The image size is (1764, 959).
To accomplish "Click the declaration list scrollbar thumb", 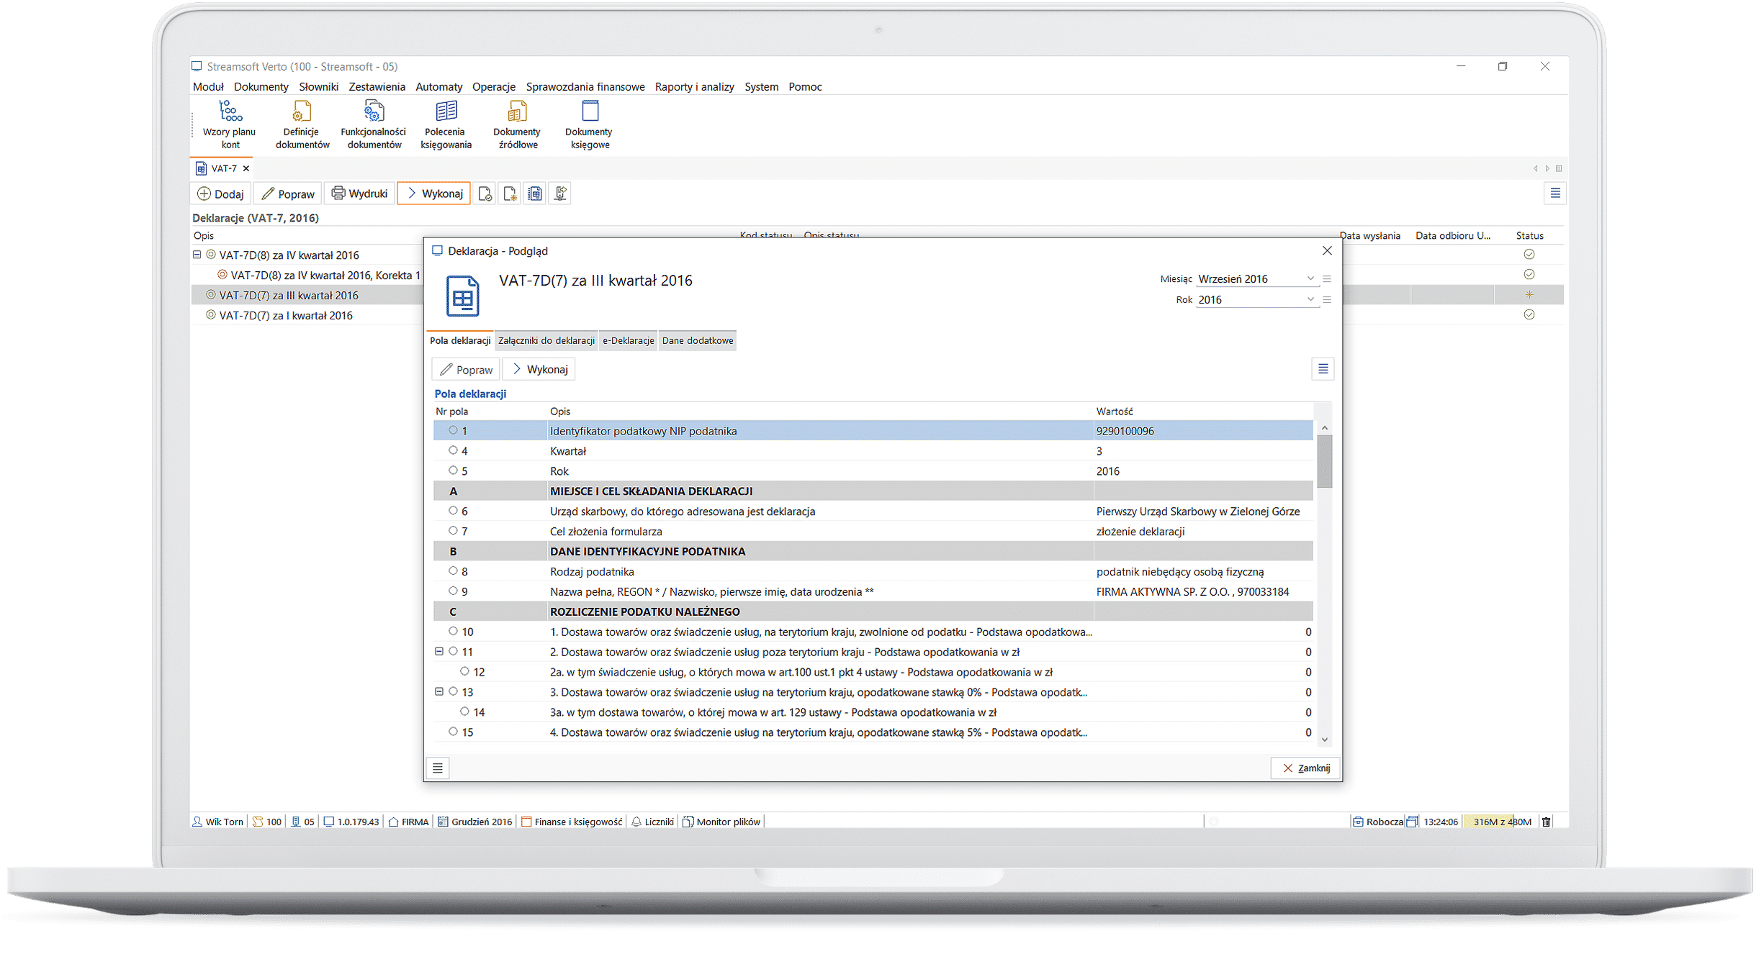I will point(1325,461).
